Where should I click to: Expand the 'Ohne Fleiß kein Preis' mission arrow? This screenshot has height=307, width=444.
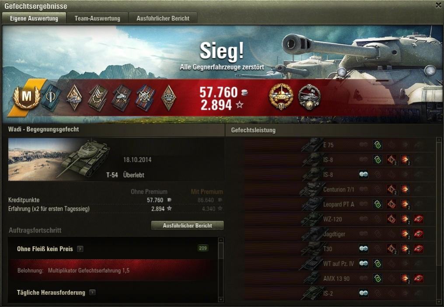tap(80, 249)
